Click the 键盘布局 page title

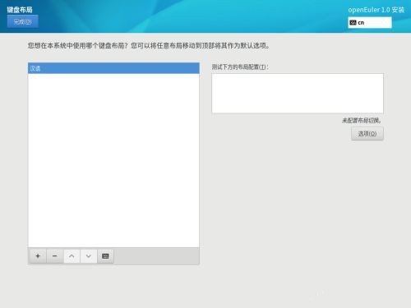[x=20, y=10]
